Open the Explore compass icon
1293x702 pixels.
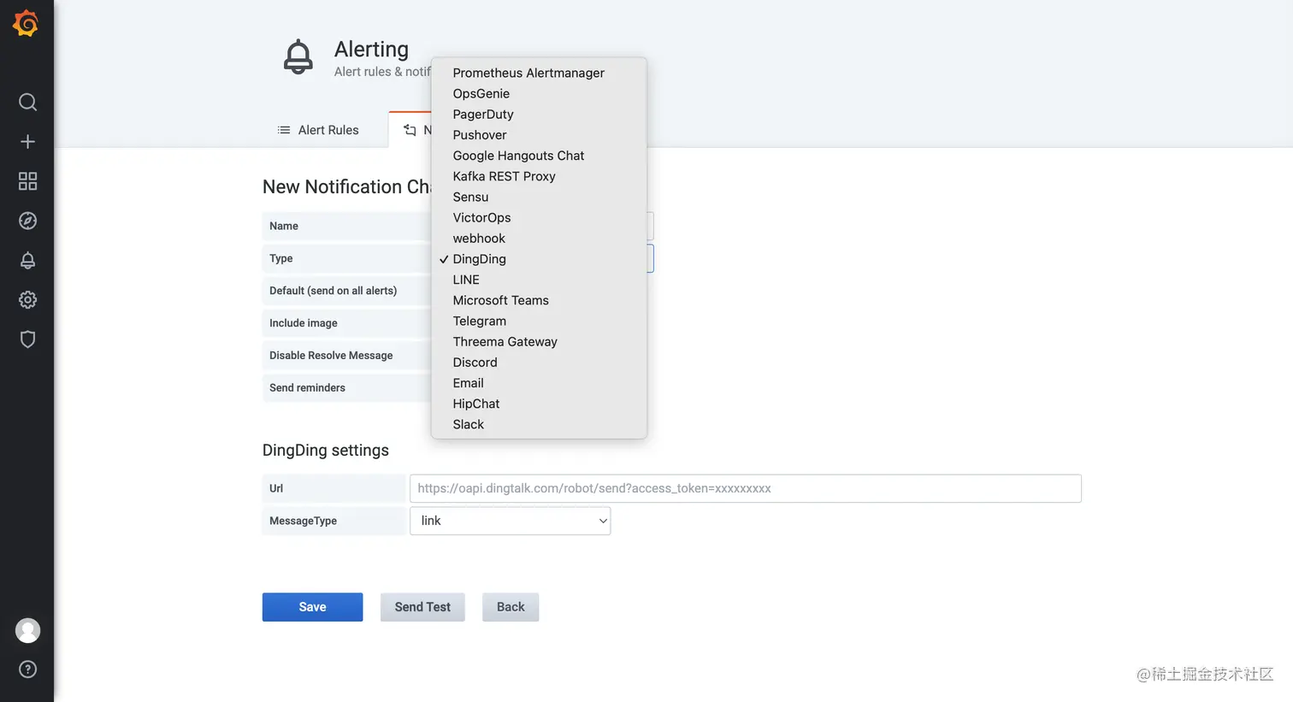27,221
